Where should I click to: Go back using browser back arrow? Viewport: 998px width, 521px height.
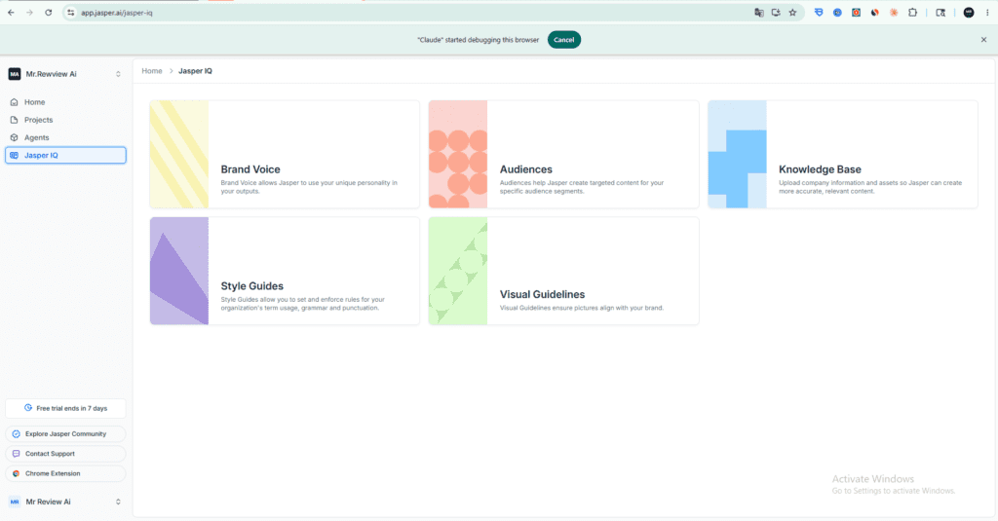[x=11, y=13]
